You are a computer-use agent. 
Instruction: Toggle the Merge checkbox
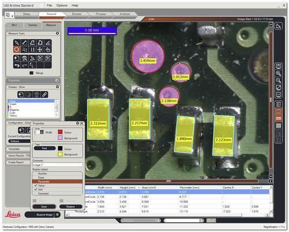click(31, 73)
